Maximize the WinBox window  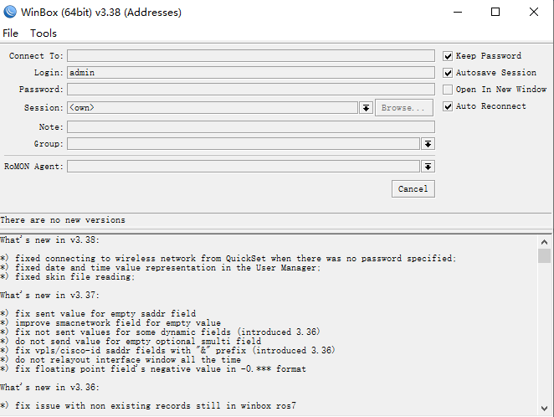[495, 12]
